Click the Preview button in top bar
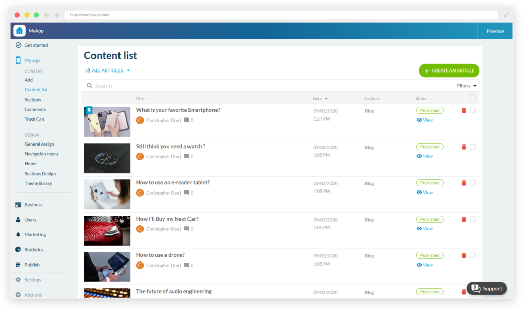The height and width of the screenshot is (310, 523). pyautogui.click(x=495, y=31)
